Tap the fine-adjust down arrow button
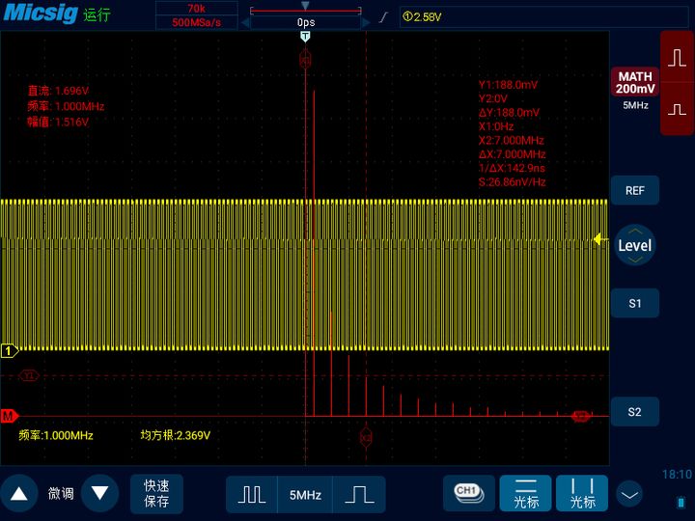The image size is (695, 521). 99,494
